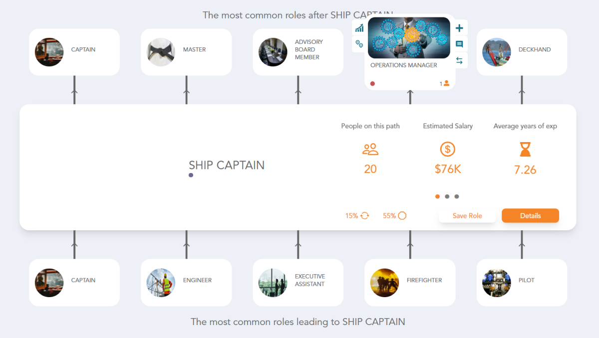The width and height of the screenshot is (599, 338).
Task: Click the location pins icon below the chart icon
Action: [x=359, y=44]
